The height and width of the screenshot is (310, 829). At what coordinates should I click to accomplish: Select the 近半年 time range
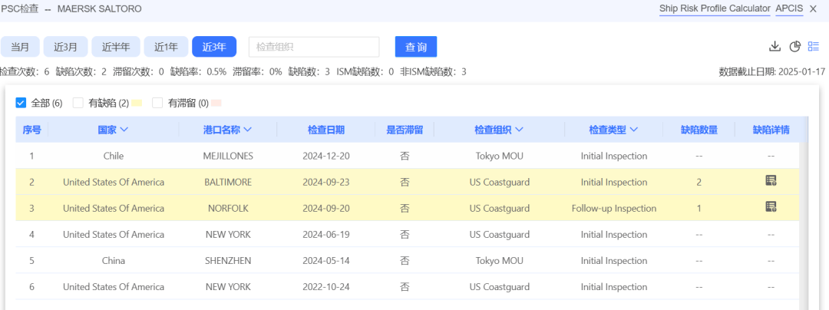(116, 47)
